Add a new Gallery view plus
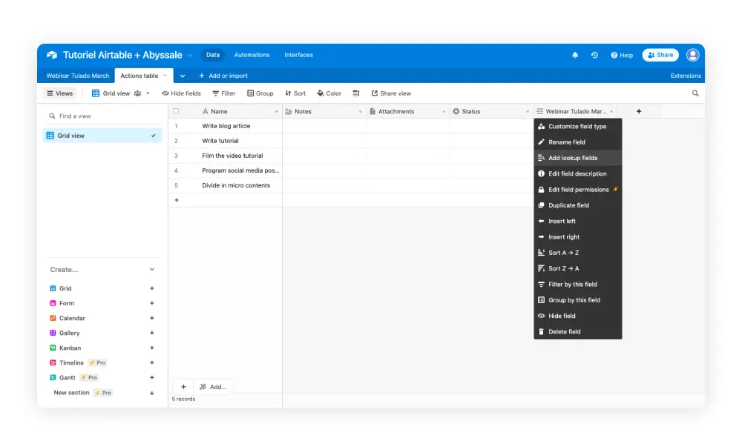This screenshot has width=742, height=438. click(152, 333)
